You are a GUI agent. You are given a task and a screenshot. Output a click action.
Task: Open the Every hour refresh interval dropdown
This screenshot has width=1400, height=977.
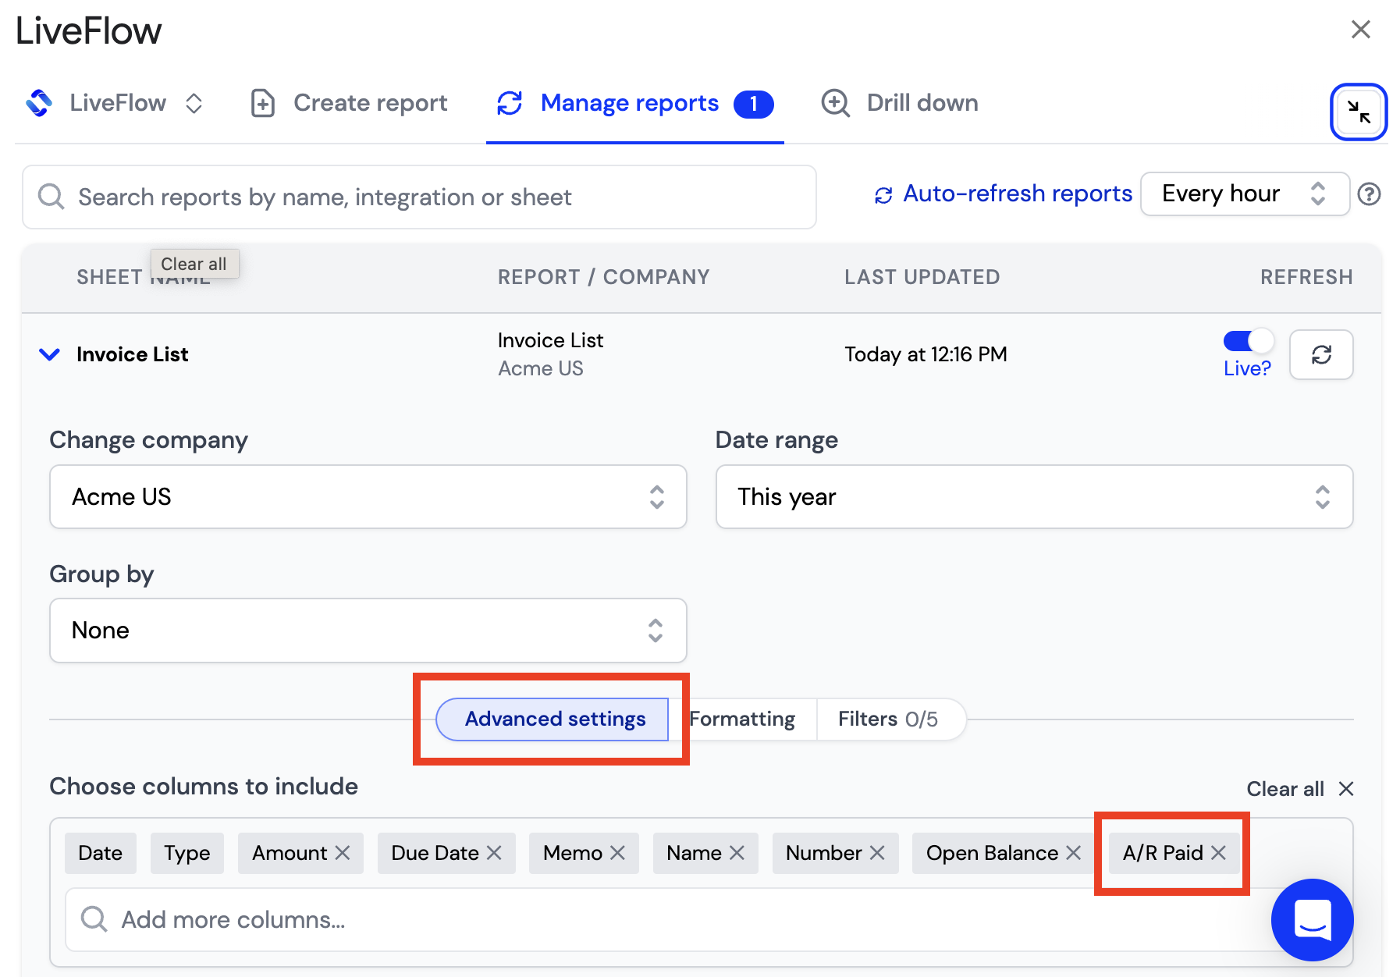[1245, 194]
